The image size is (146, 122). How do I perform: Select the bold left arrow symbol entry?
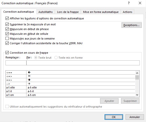click(29, 72)
